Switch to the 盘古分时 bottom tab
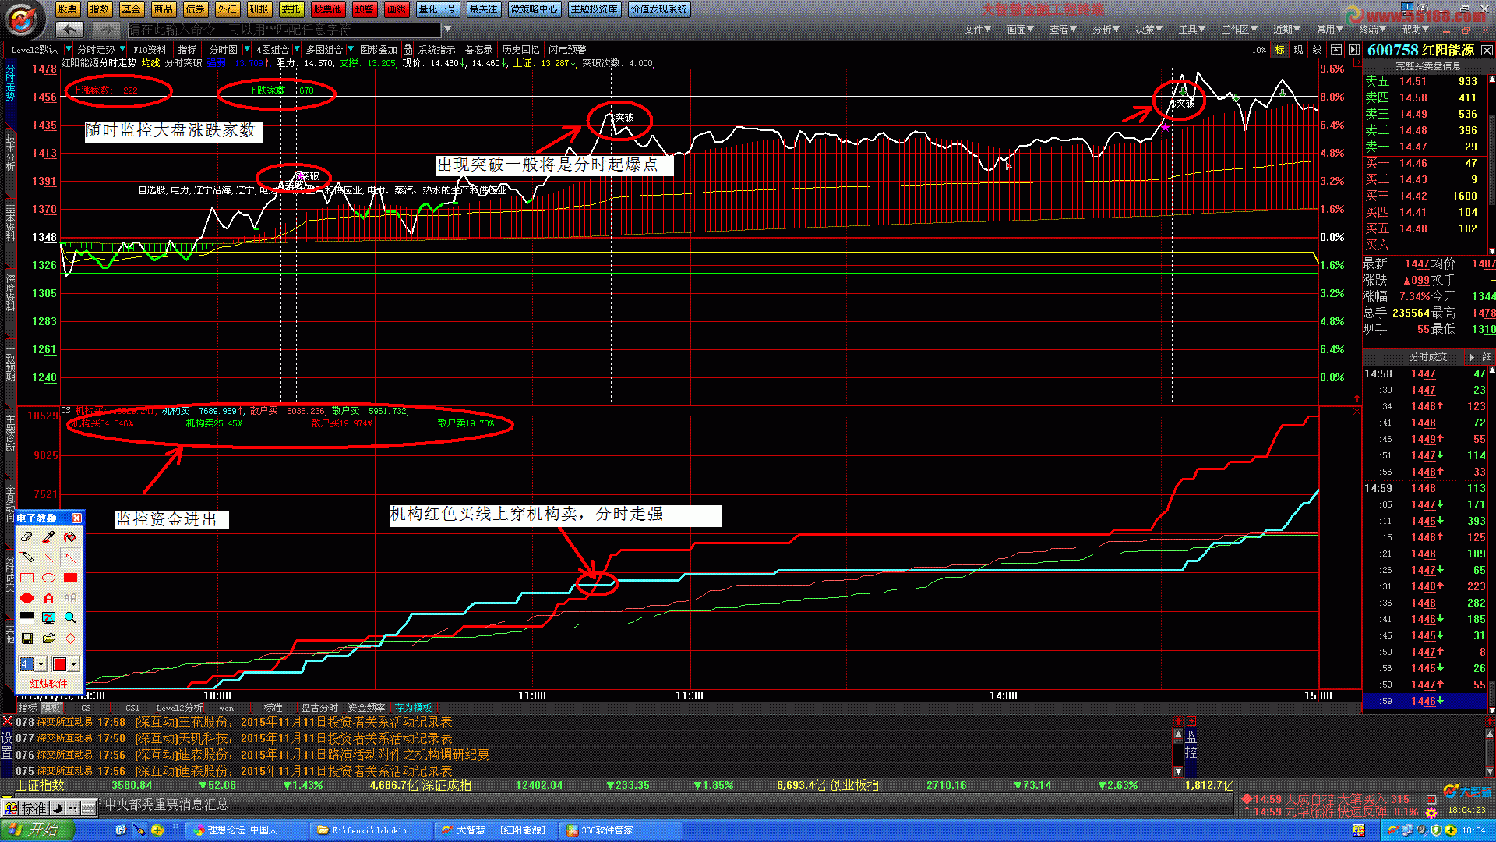The image size is (1496, 842). point(319,708)
